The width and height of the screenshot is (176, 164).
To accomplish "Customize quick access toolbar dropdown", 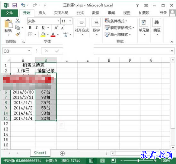I will click(45, 6).
